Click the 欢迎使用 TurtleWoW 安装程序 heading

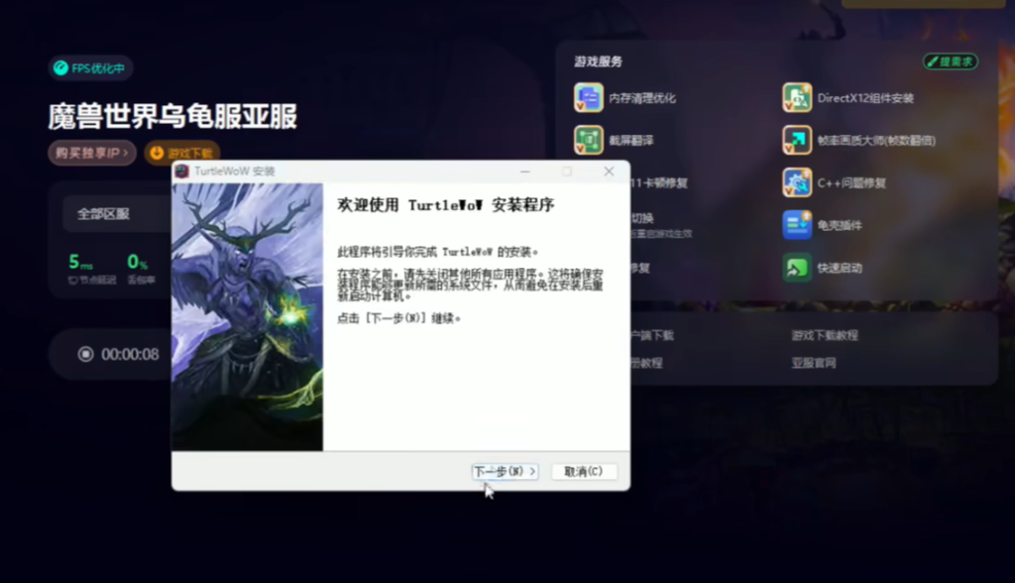(445, 205)
